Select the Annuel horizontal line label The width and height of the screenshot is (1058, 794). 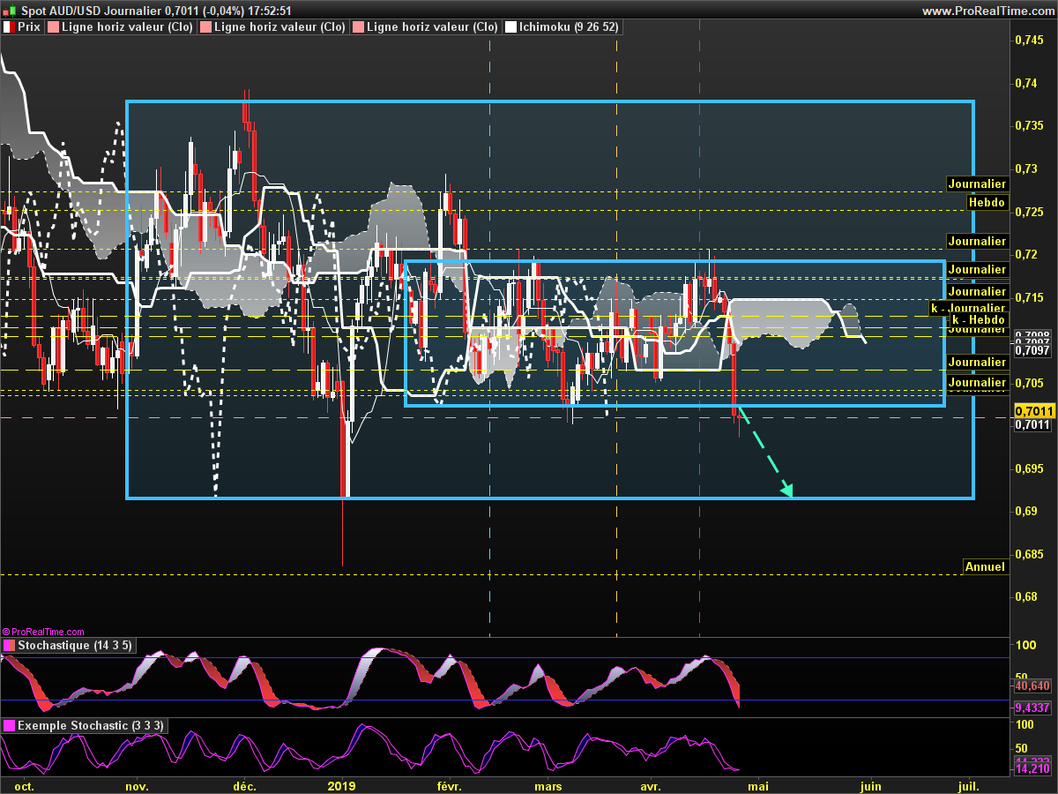pyautogui.click(x=985, y=566)
